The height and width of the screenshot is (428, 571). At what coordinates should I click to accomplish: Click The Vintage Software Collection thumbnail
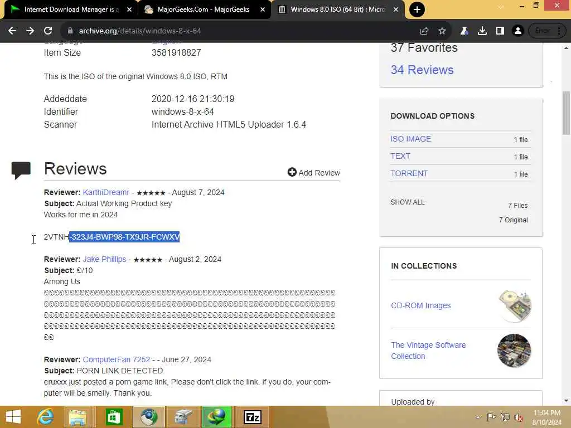(x=514, y=351)
